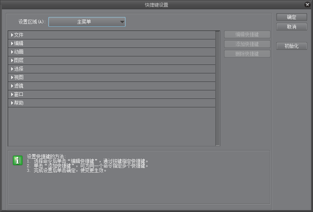Expand the 编辑 category triangle

pyautogui.click(x=12, y=44)
